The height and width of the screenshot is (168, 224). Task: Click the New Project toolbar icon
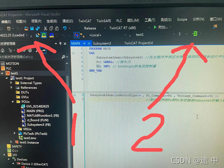point(9,29)
